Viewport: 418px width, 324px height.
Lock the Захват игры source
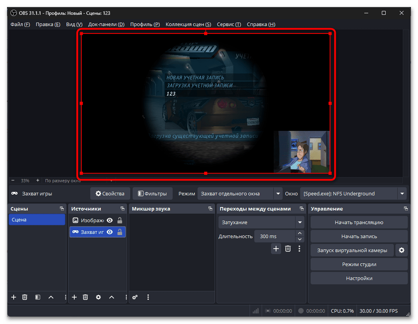tap(120, 232)
